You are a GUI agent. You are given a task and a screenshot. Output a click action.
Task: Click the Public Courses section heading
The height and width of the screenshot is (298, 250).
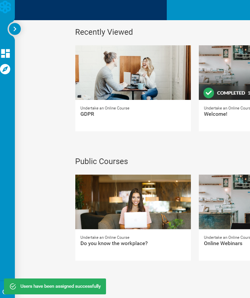click(x=101, y=161)
